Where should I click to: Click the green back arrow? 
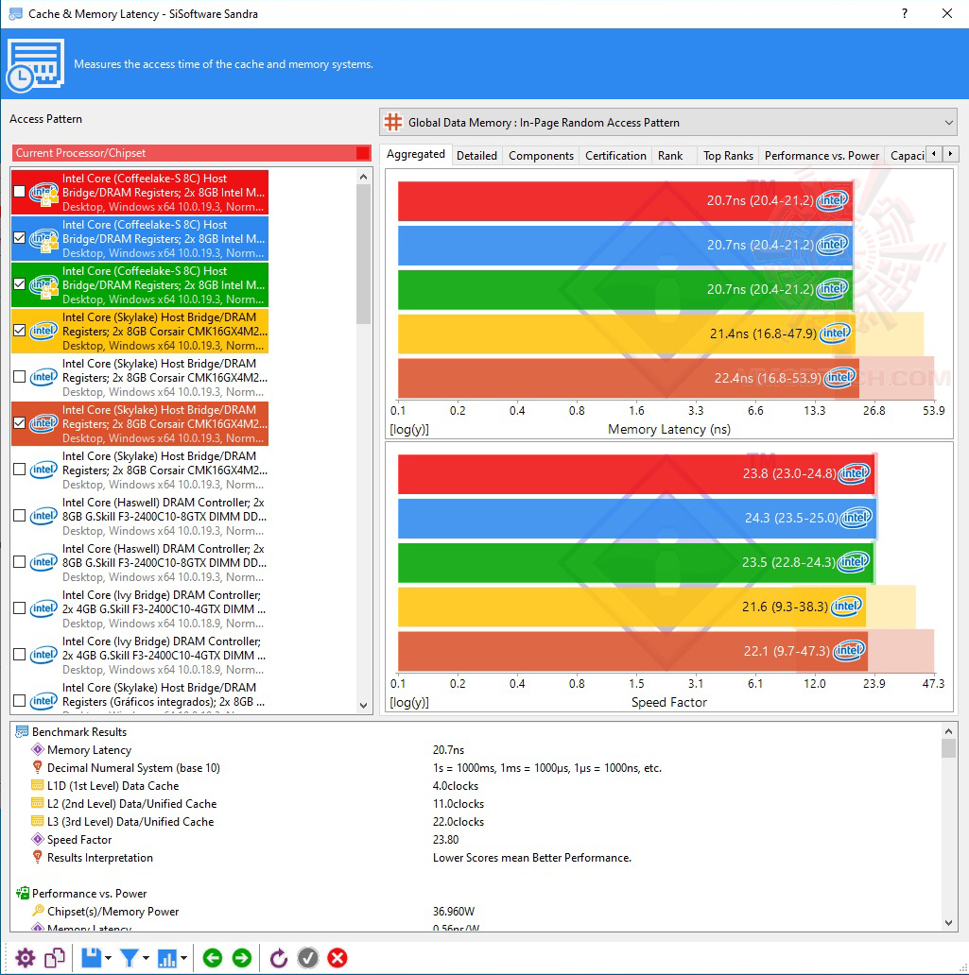coord(212,958)
